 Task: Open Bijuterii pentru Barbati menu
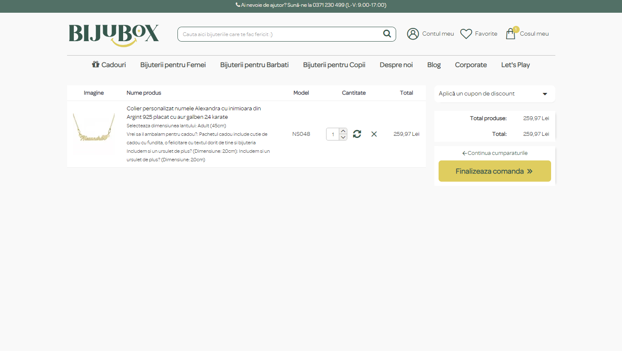[x=254, y=65]
